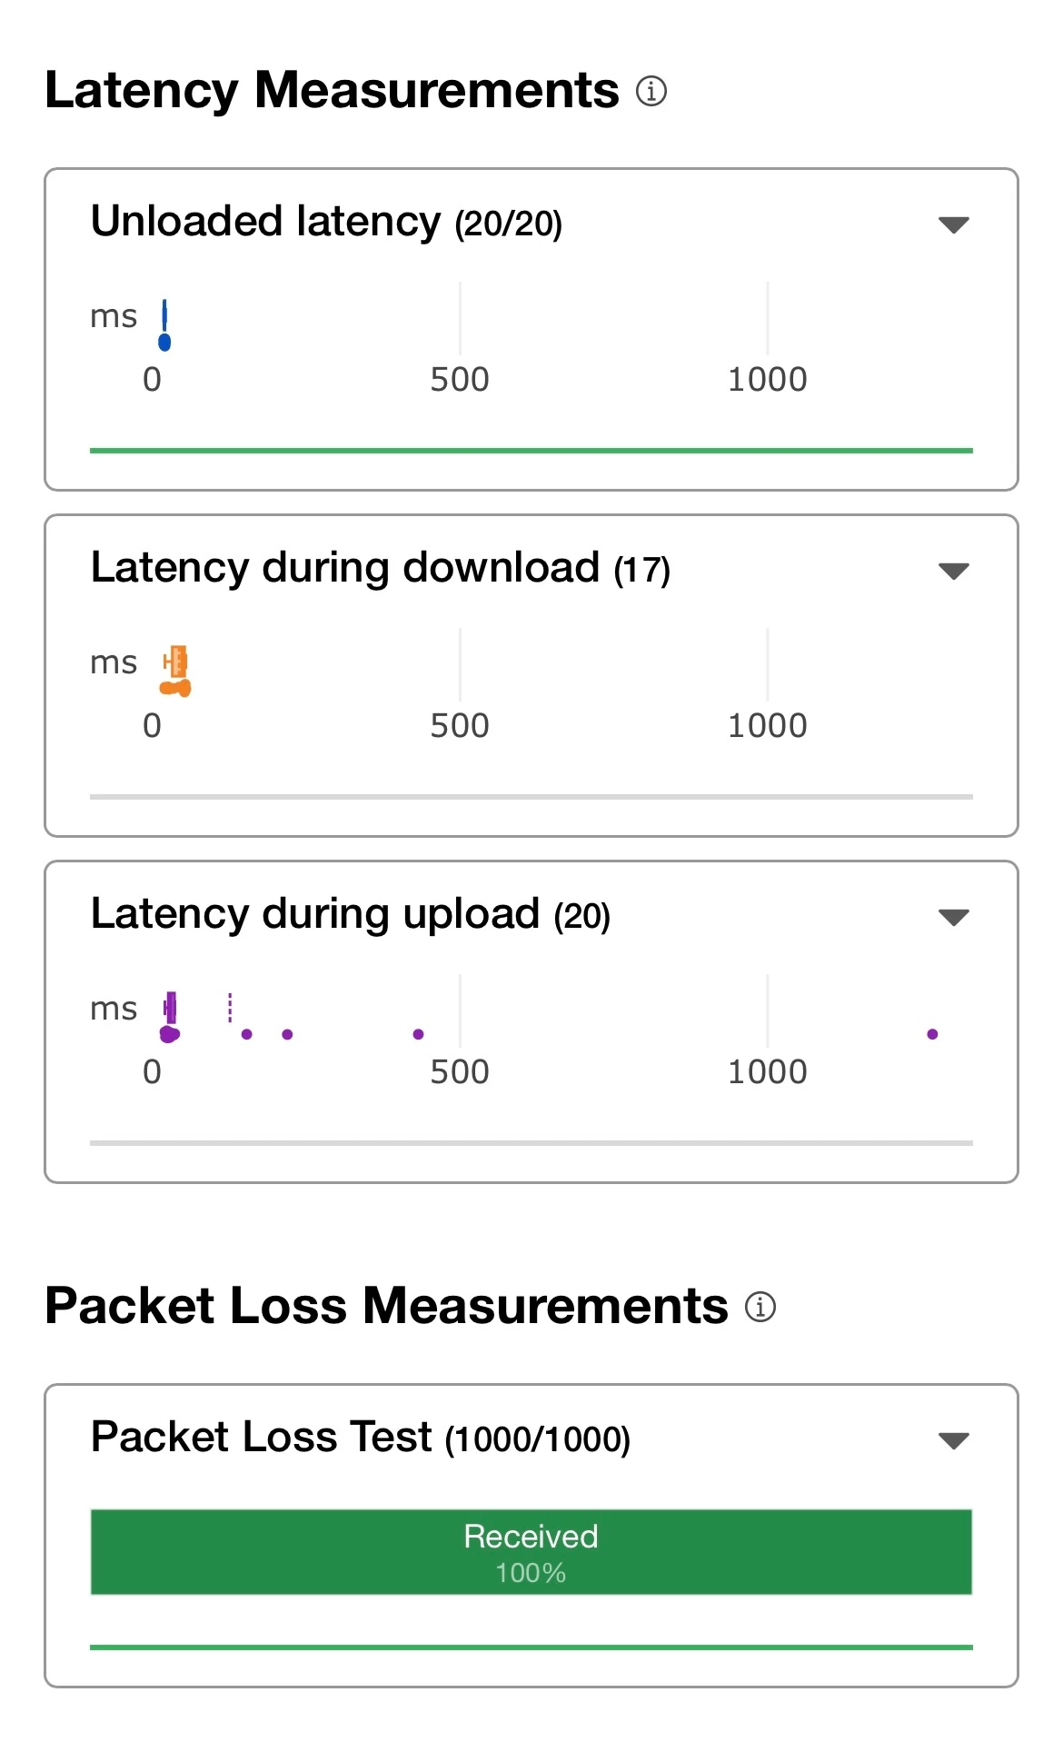Click info icon beside Packet Loss Measurements
The width and height of the screenshot is (1063, 1742).
(x=760, y=1307)
